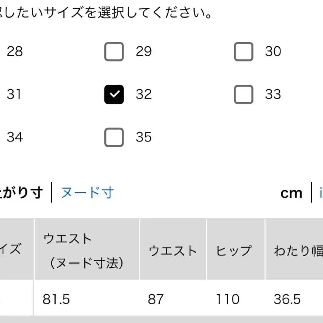Select the 上がり寸 measurement tab

click(x=21, y=193)
